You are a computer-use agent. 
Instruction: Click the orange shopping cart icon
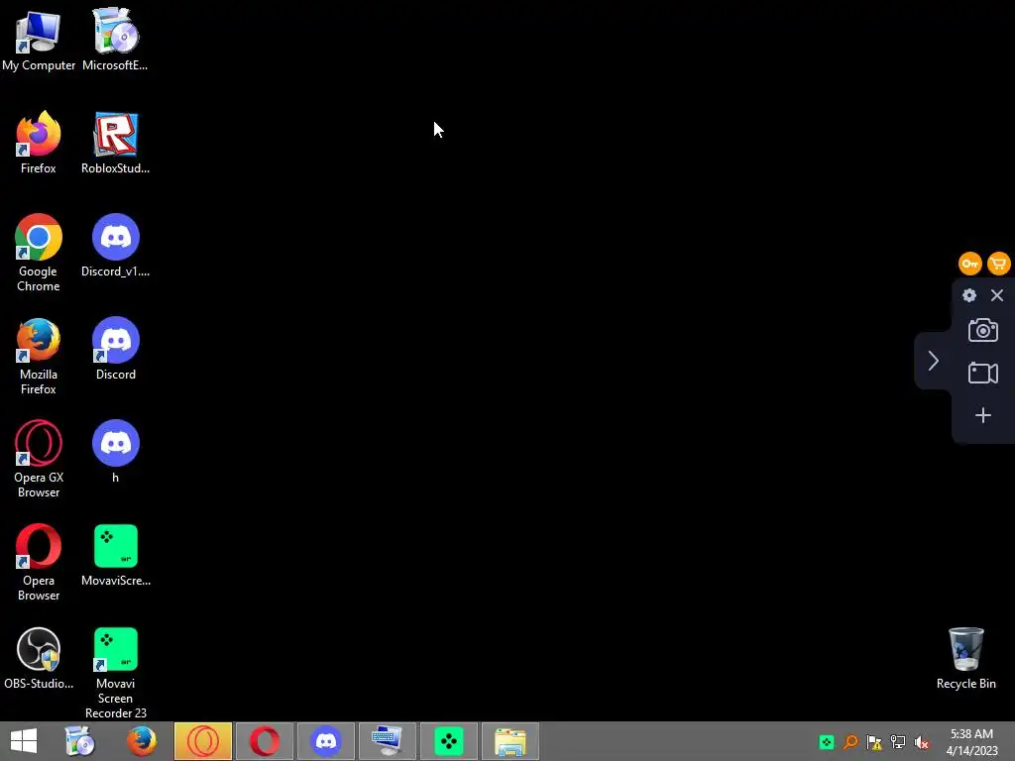coord(999,264)
